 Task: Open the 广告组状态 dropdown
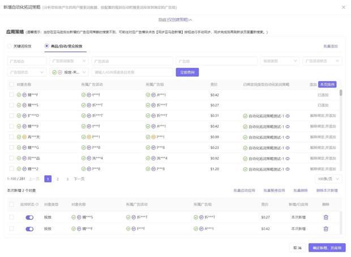(27, 72)
